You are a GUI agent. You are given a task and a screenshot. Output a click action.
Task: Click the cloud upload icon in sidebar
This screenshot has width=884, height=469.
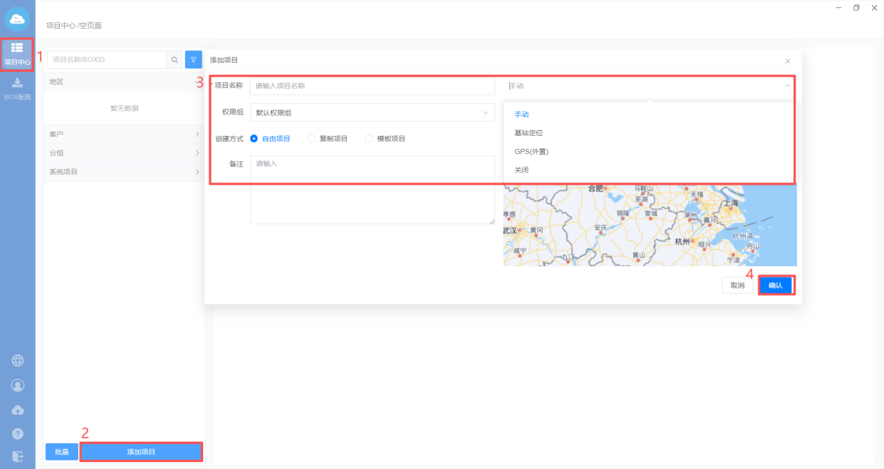tap(17, 410)
